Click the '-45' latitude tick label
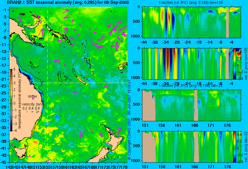 (4, 162)
